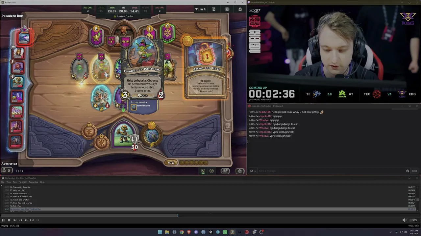Open Hearthstone settings gear in bottom bar

(x=240, y=171)
